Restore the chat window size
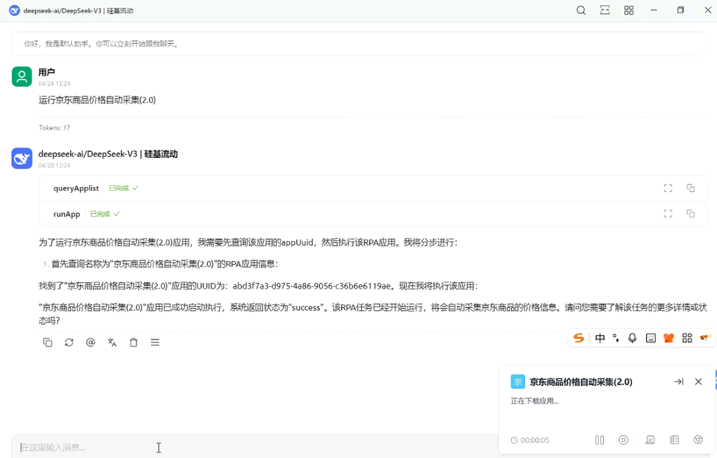Image resolution: width=717 pixels, height=458 pixels. (680, 11)
